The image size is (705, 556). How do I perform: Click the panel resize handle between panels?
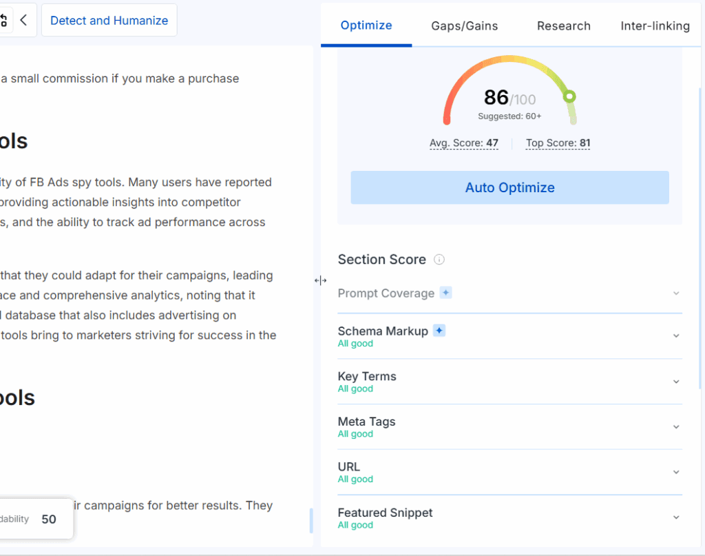click(x=319, y=280)
